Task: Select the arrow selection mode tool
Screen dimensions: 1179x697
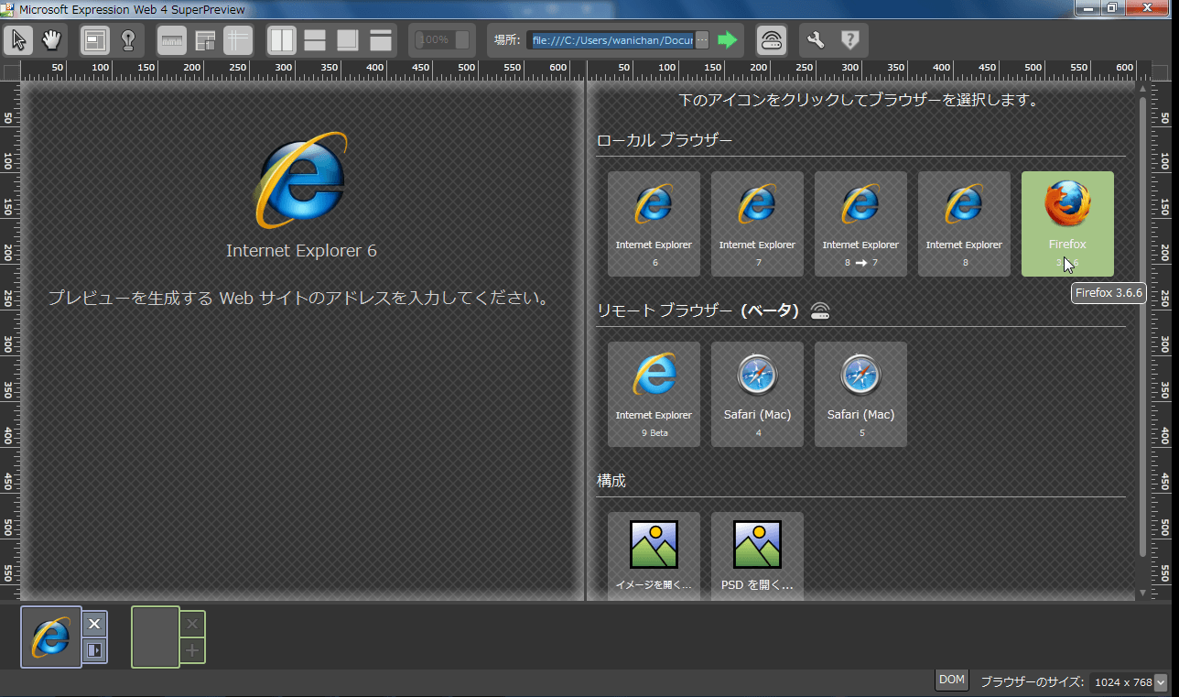Action: click(19, 40)
